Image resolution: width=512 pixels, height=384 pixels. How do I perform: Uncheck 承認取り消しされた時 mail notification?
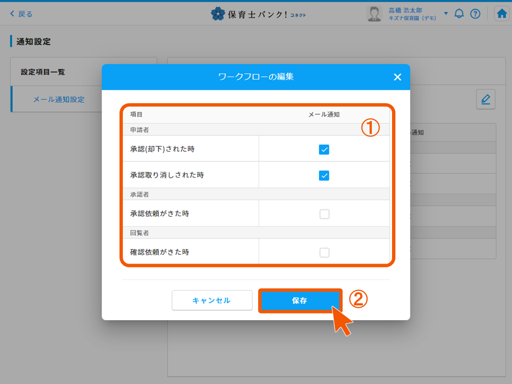(324, 175)
